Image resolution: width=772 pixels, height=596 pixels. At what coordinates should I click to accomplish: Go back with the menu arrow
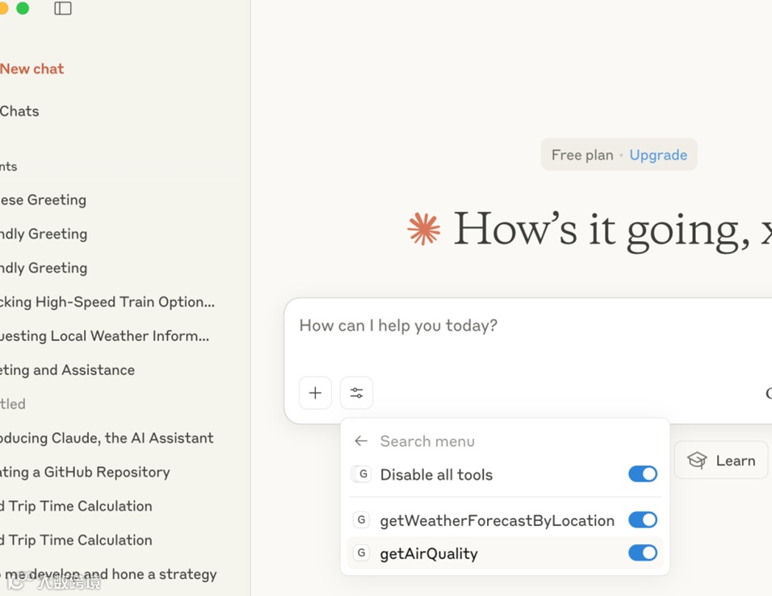click(x=361, y=441)
